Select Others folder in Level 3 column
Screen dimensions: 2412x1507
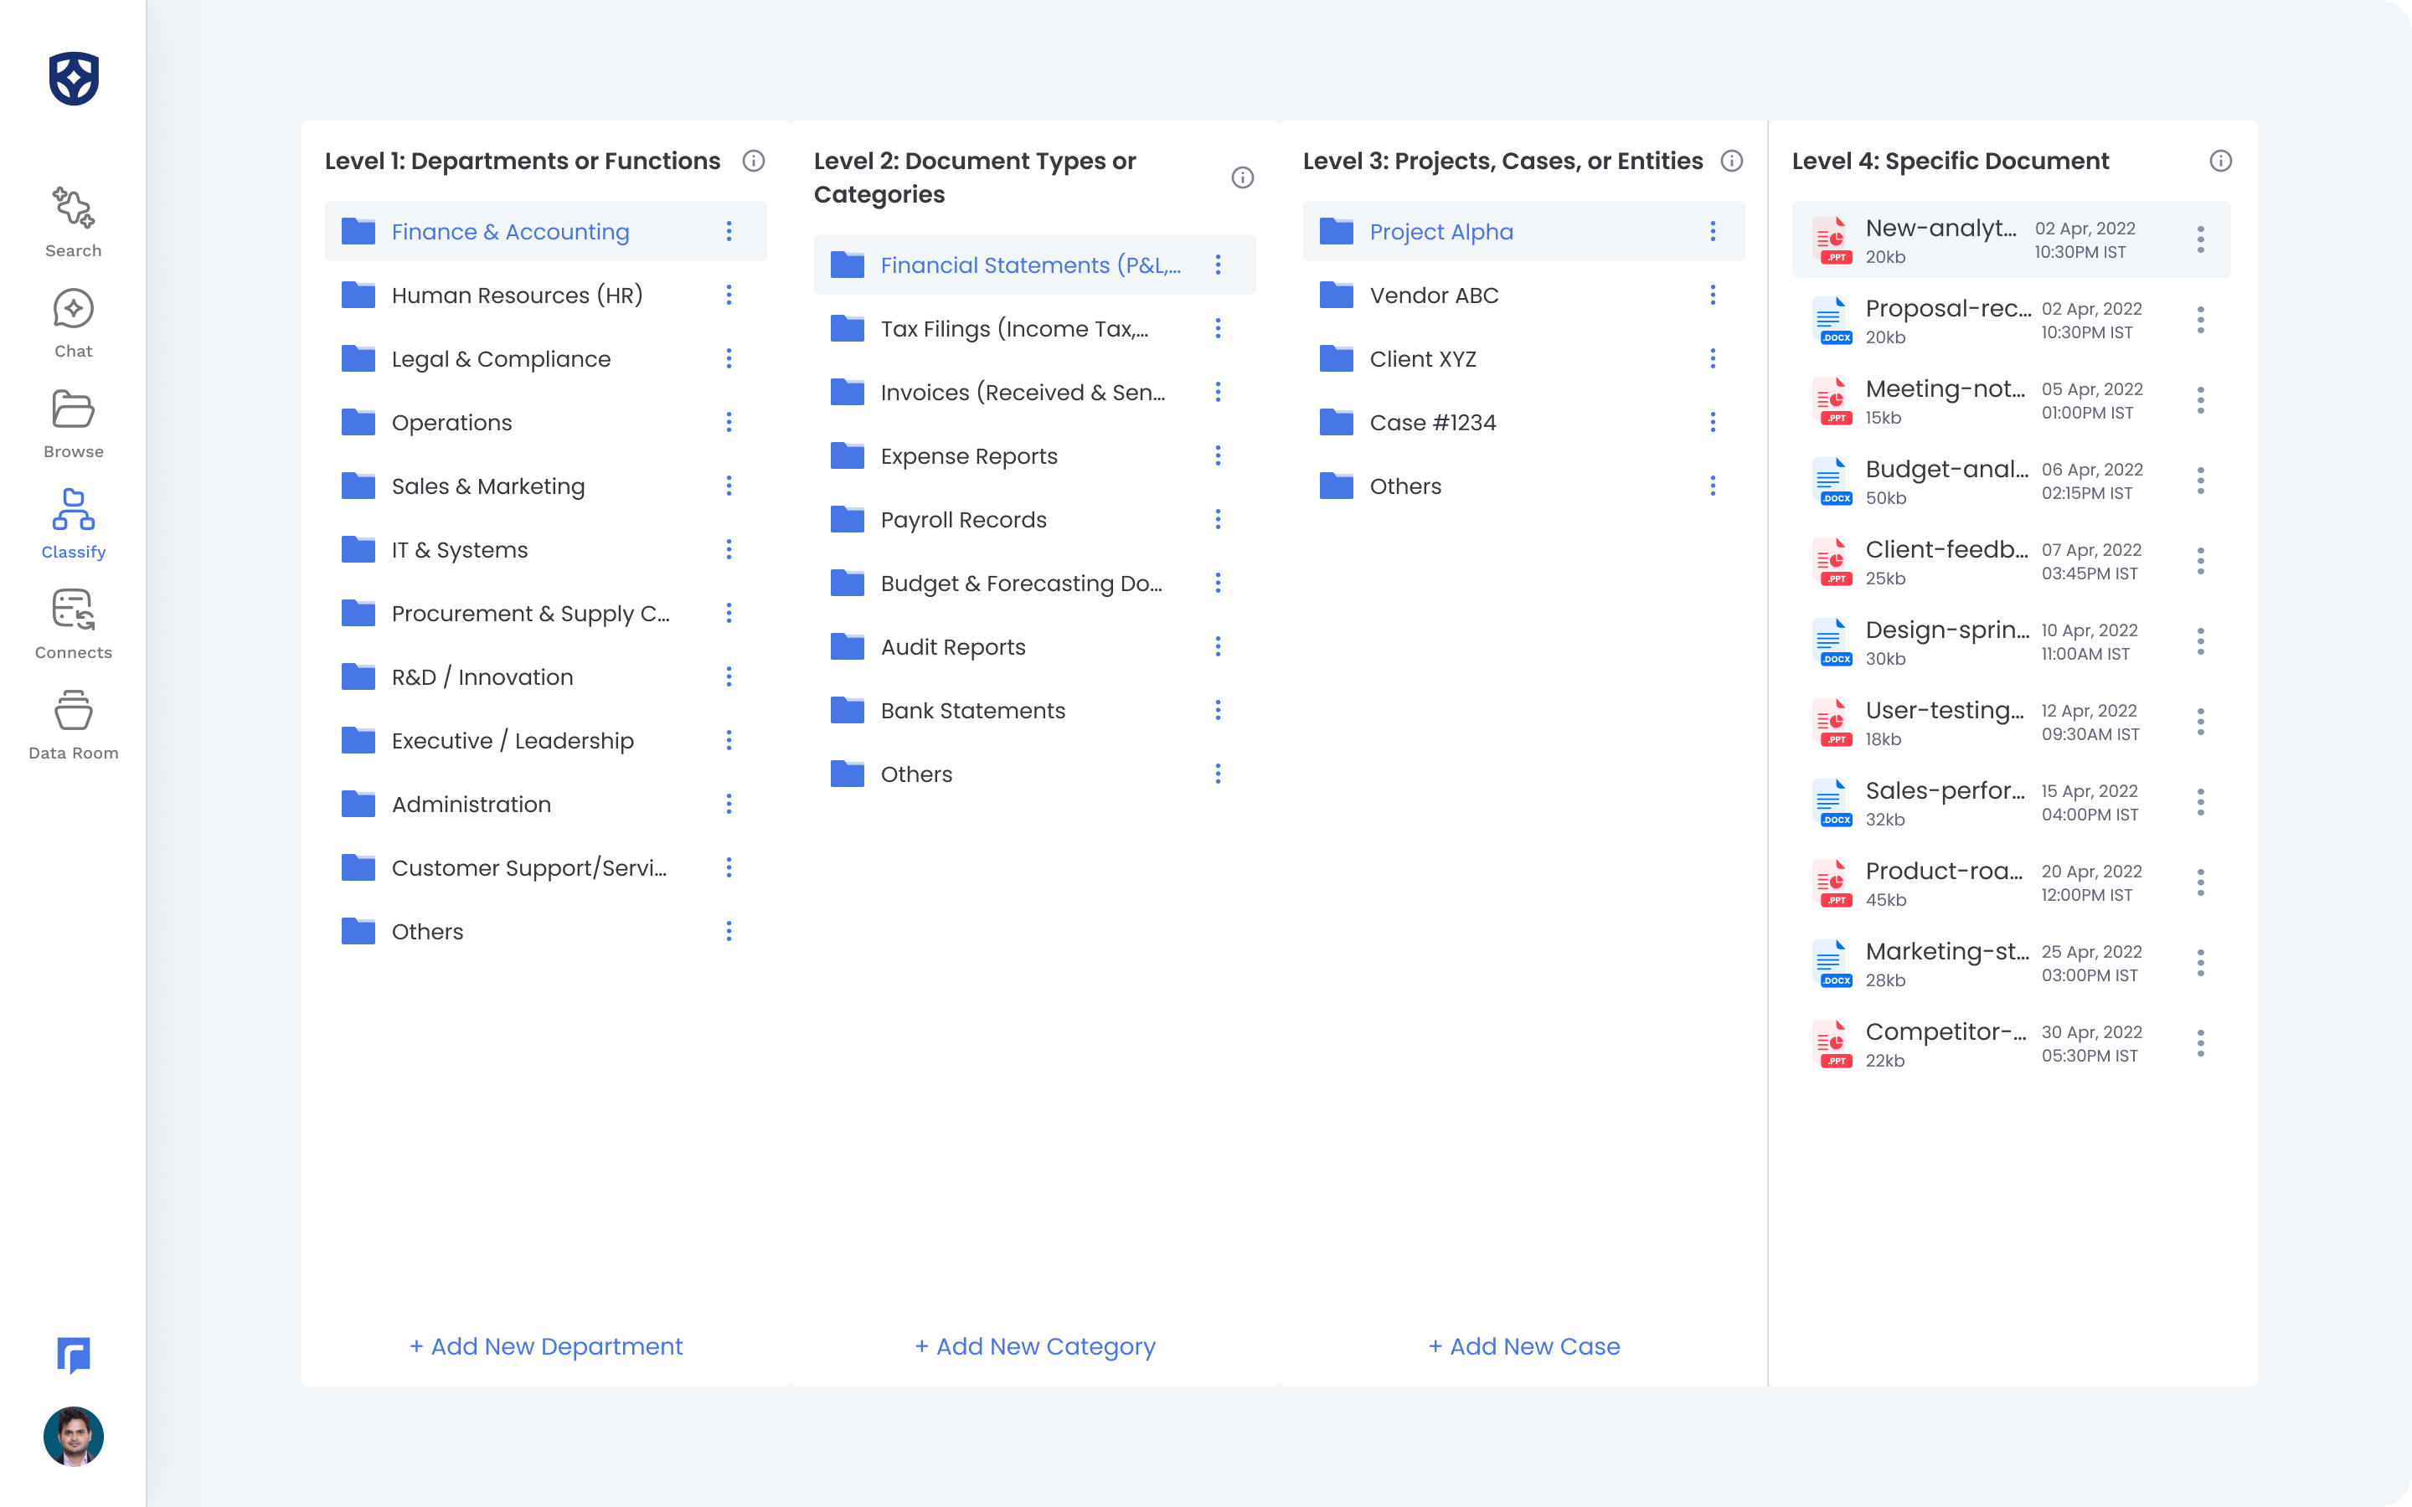[x=1524, y=486]
